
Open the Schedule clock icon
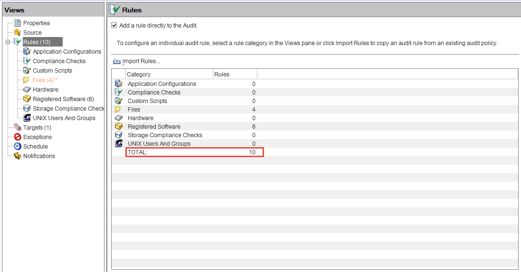pos(17,147)
